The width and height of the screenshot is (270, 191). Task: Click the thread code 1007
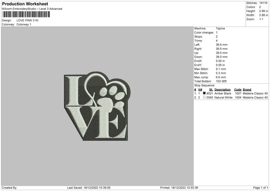(x=238, y=93)
